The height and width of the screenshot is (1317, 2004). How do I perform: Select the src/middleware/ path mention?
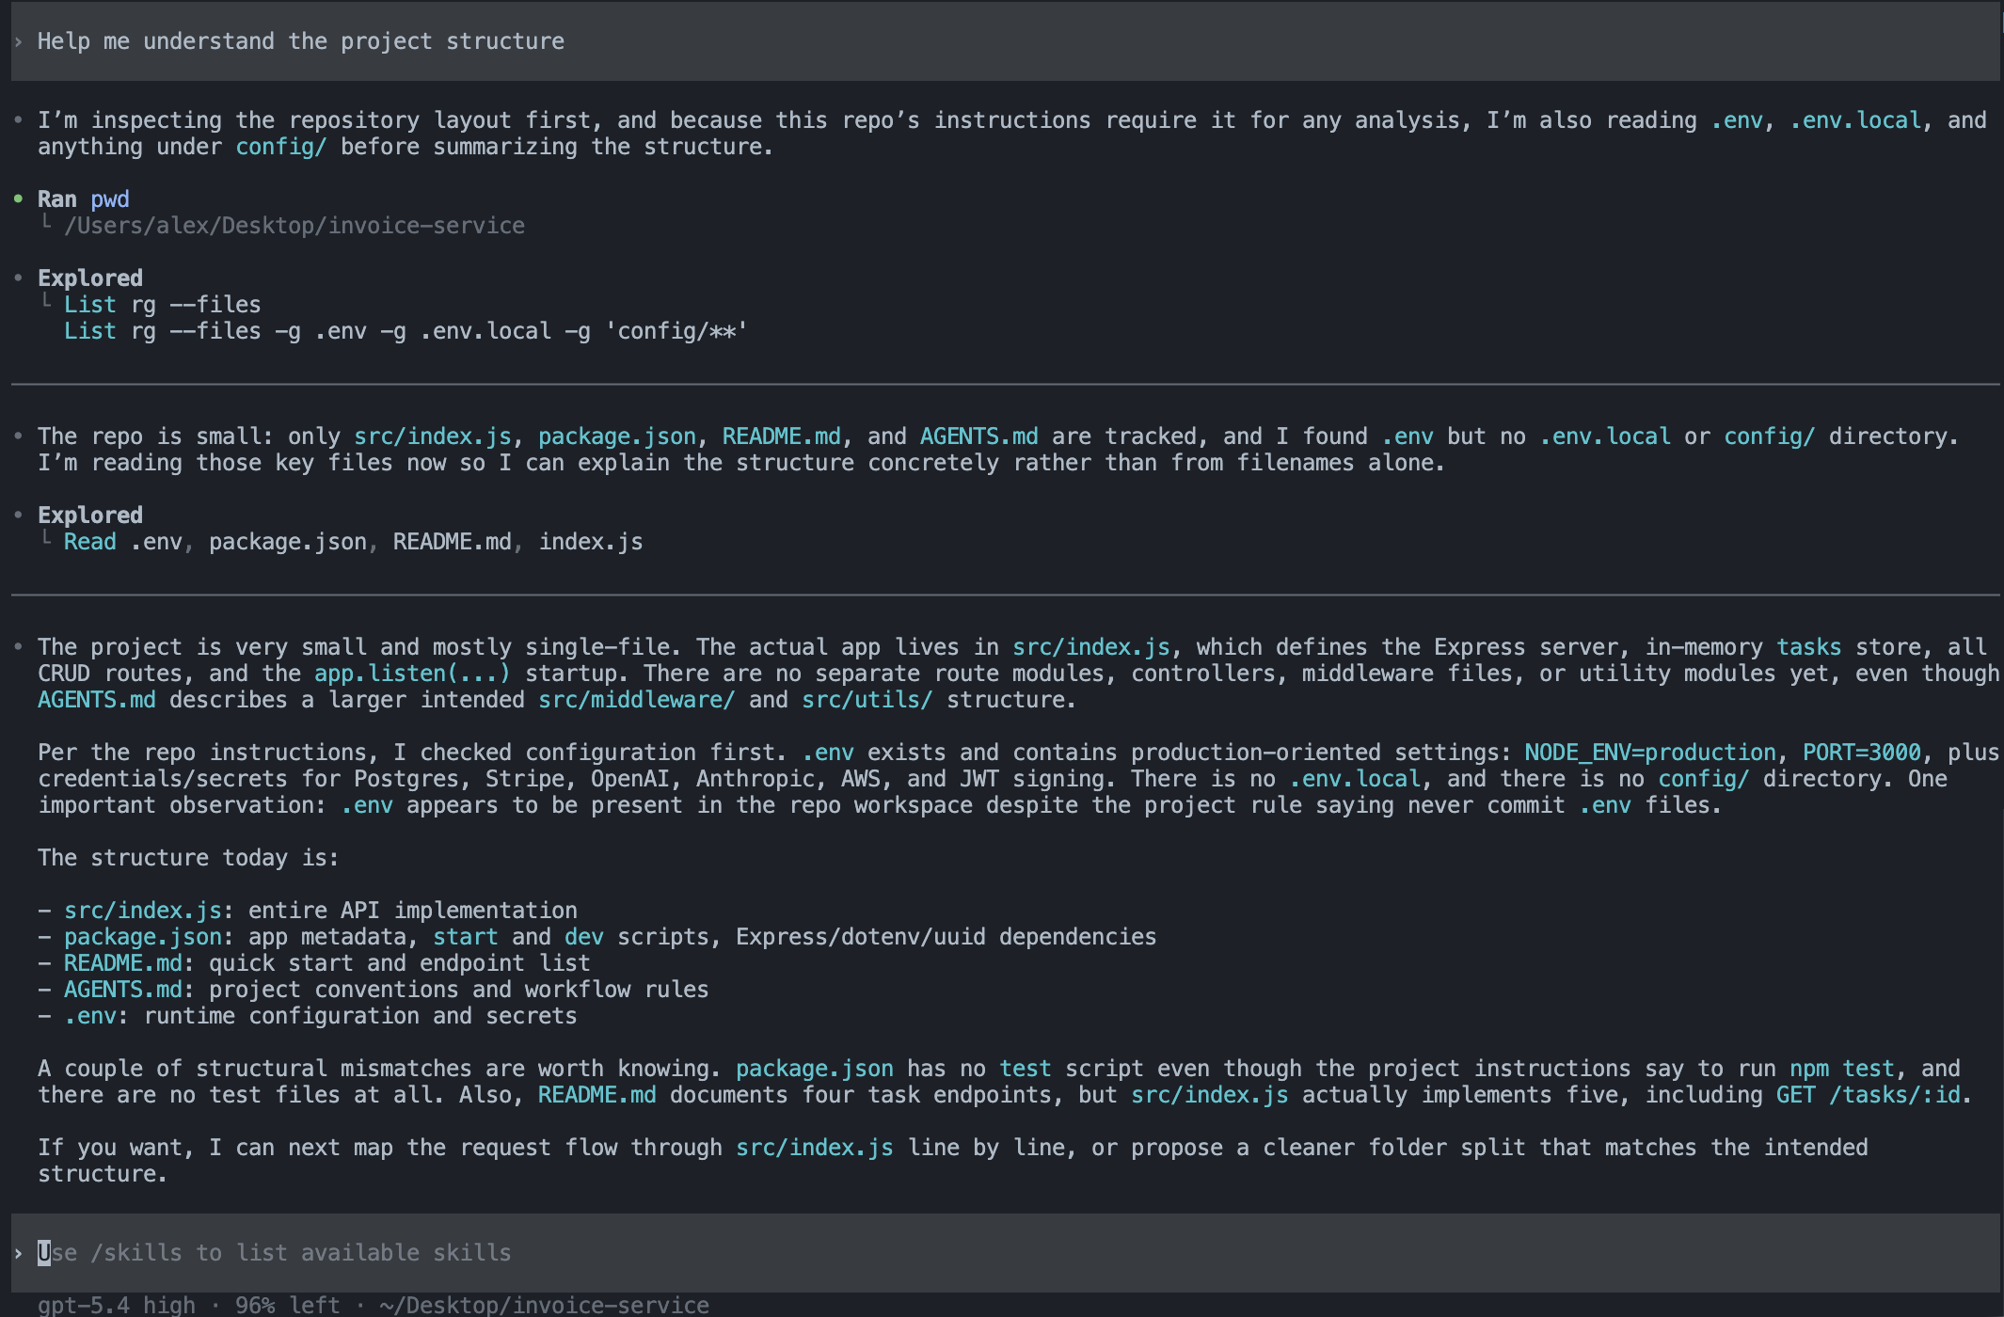point(636,699)
